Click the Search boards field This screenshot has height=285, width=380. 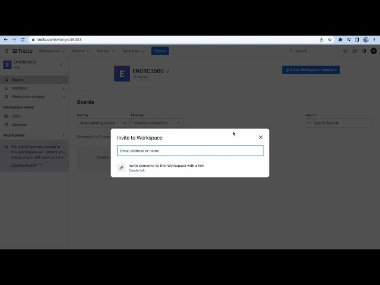338,123
